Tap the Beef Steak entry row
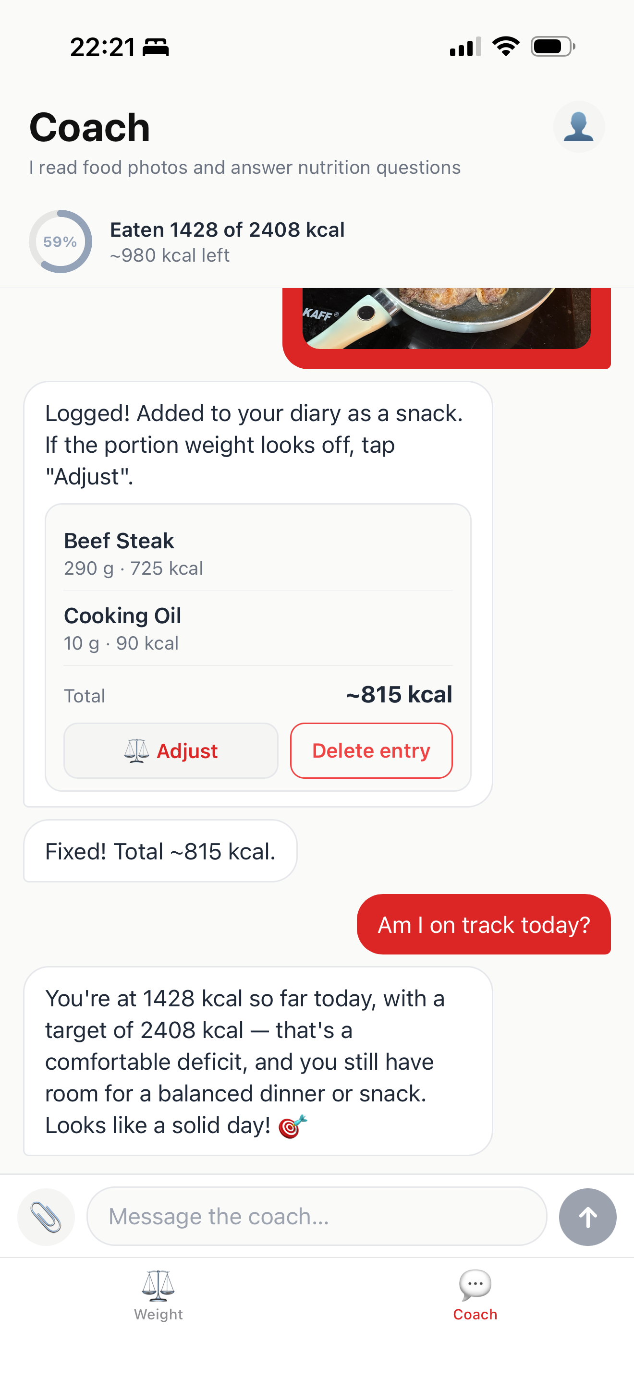634x1377 pixels. (258, 553)
